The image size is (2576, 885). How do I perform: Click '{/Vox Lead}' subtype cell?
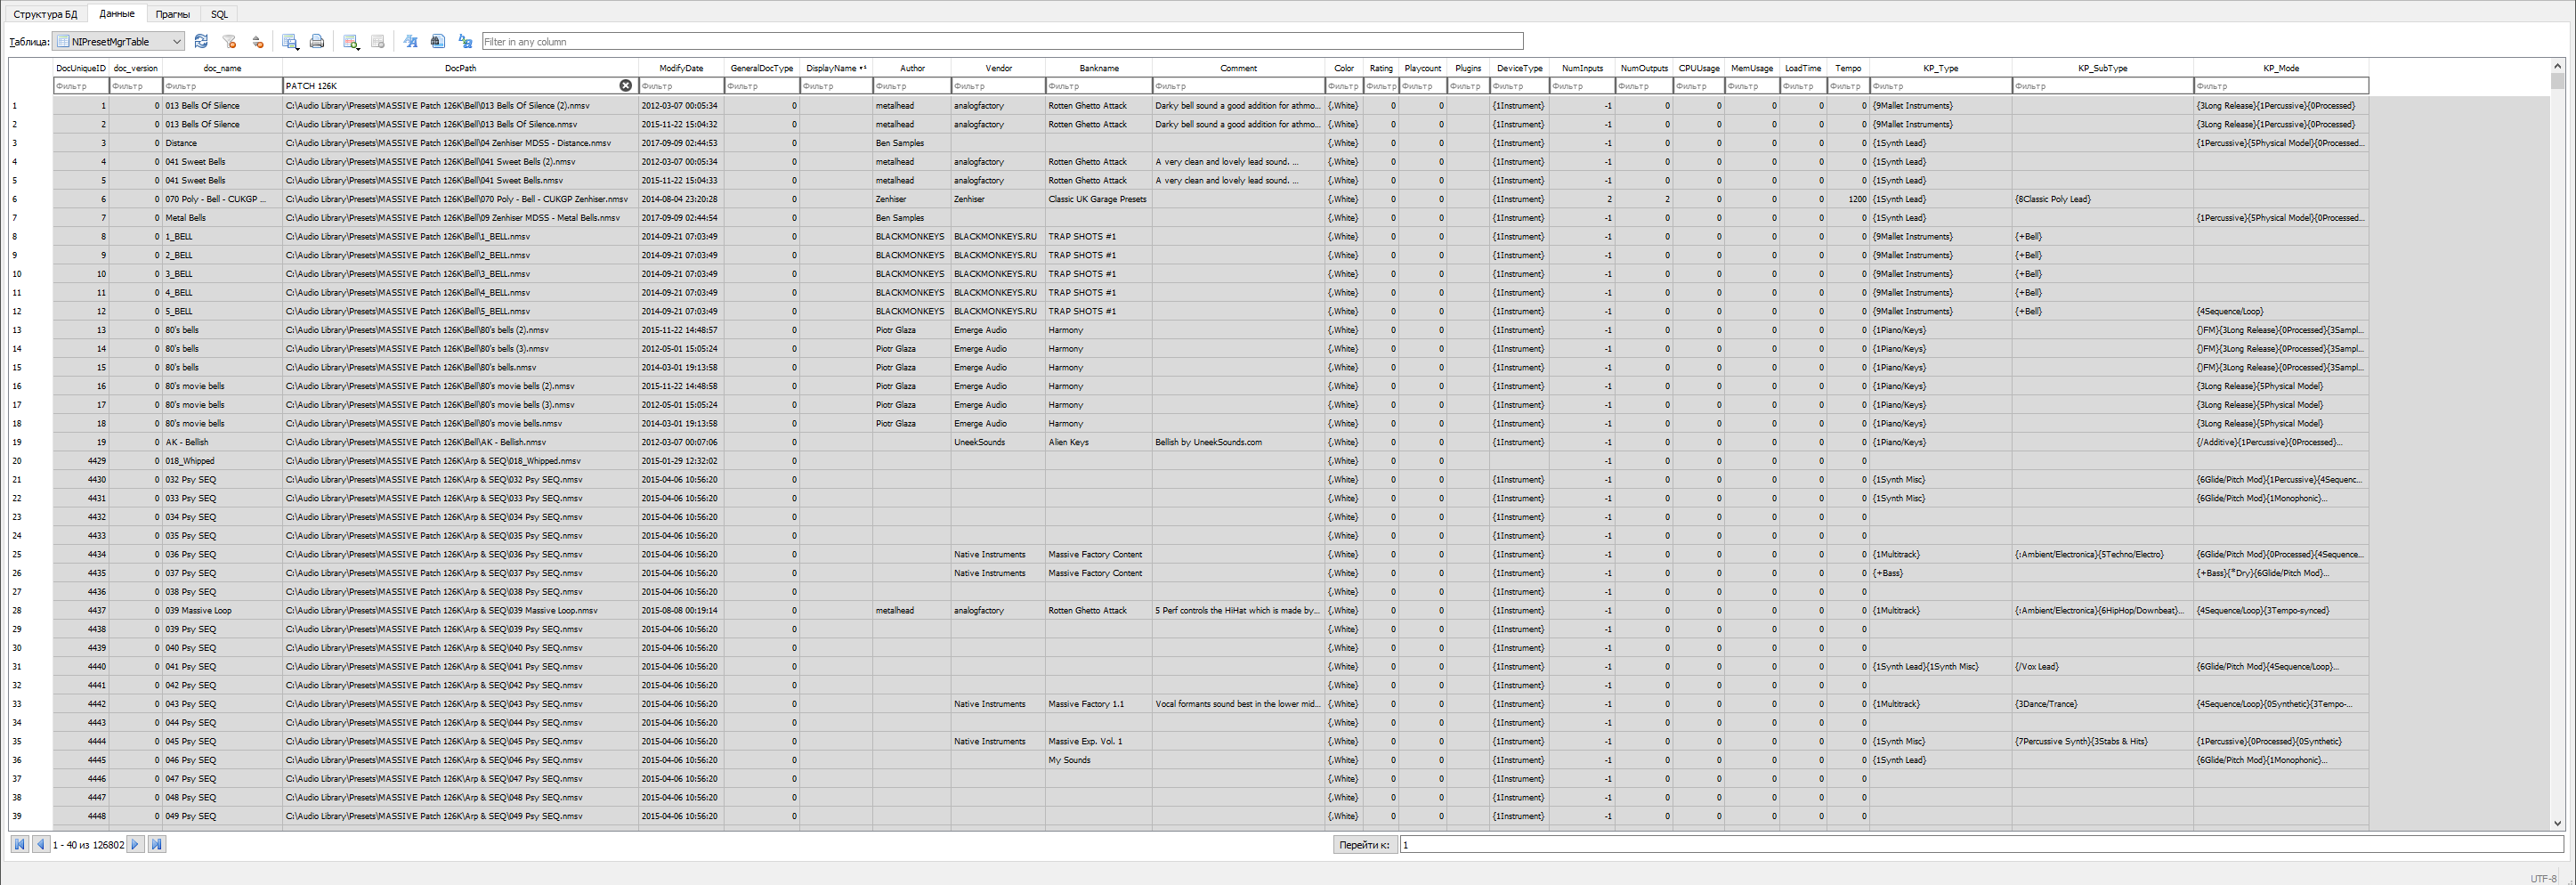pyautogui.click(x=2102, y=666)
